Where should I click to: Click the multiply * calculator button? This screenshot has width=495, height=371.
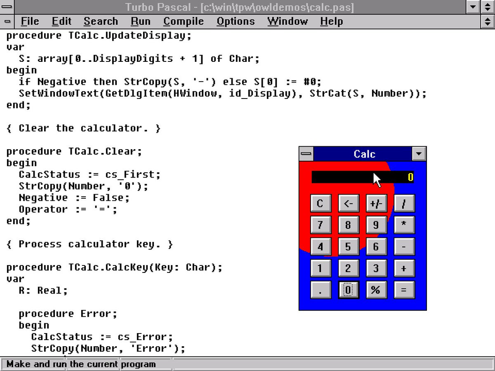click(404, 225)
